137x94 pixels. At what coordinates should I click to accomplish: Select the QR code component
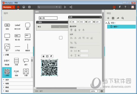click(x=7, y=72)
